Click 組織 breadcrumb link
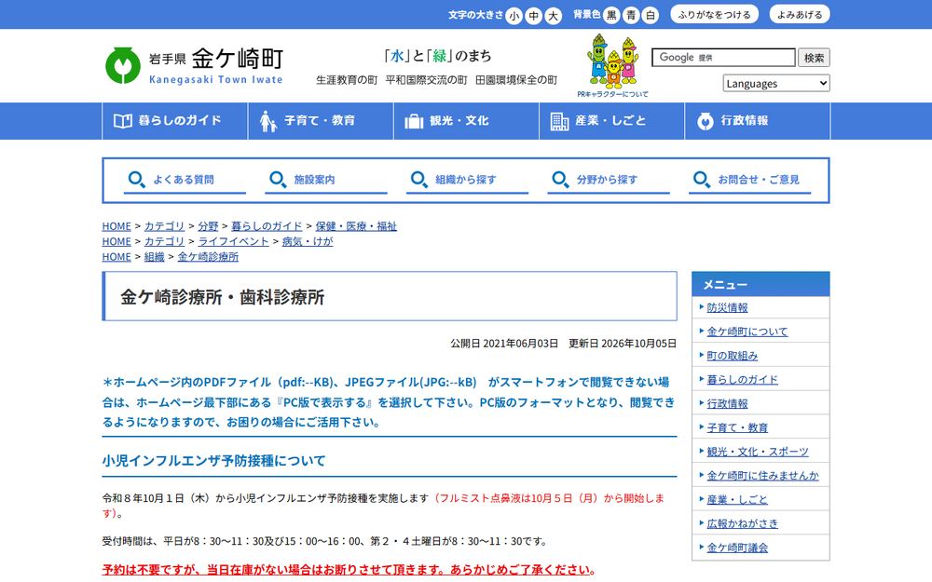The image size is (932, 582). (x=154, y=257)
